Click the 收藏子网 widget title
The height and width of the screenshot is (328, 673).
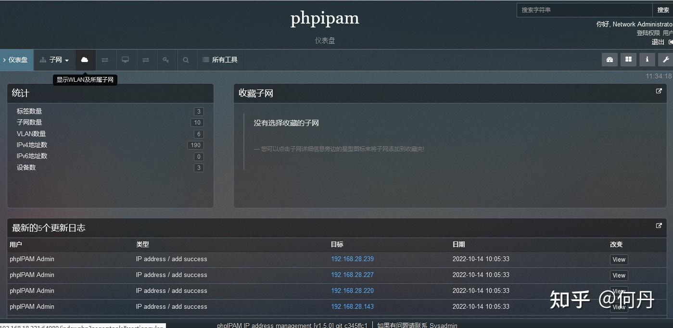[x=256, y=93]
